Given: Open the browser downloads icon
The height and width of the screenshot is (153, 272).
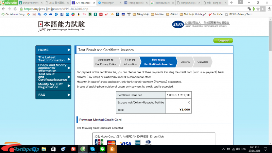Looking at the screenshot, I should tap(269, 9).
